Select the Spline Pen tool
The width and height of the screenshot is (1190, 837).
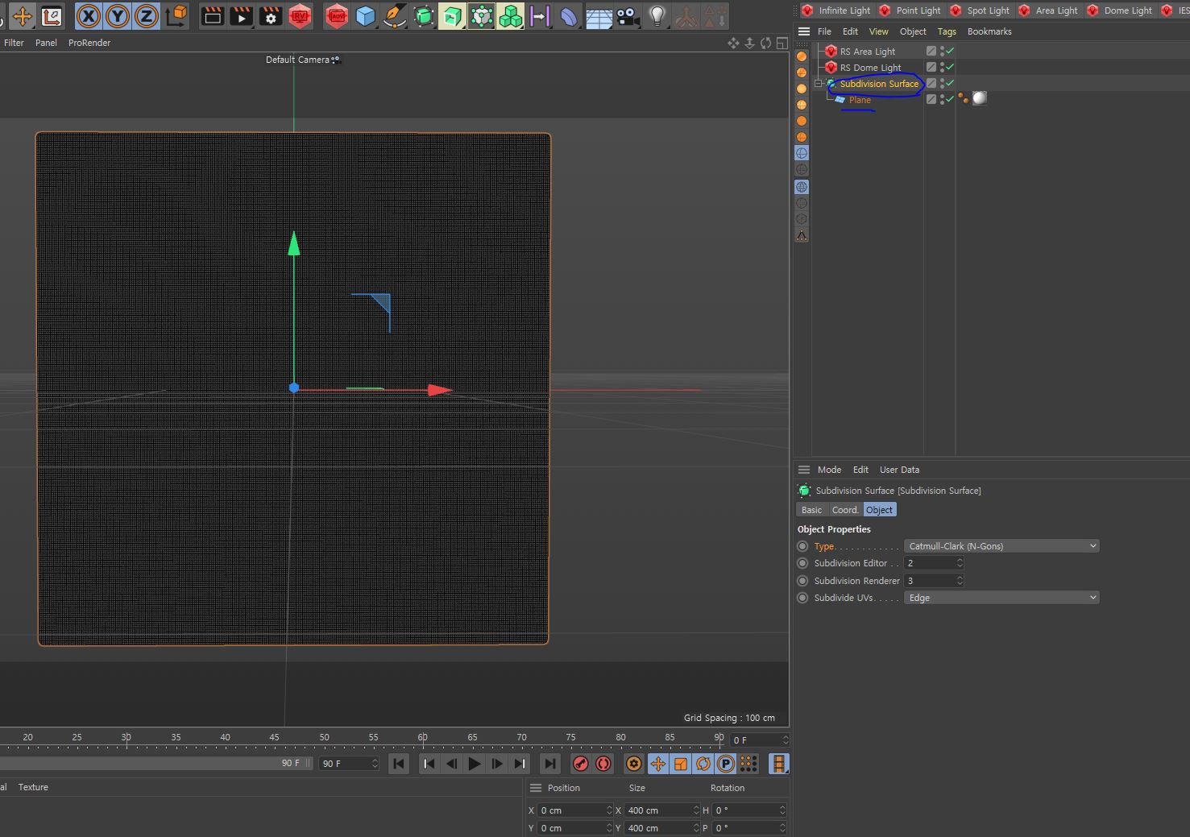tap(395, 16)
